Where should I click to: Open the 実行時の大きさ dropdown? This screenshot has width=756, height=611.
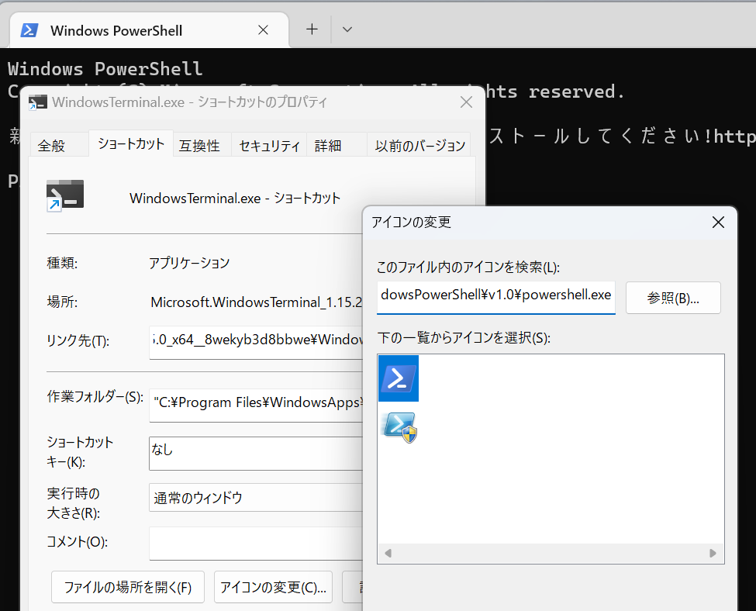(x=256, y=497)
